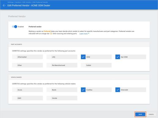Click the Cancel button

pos(151,114)
